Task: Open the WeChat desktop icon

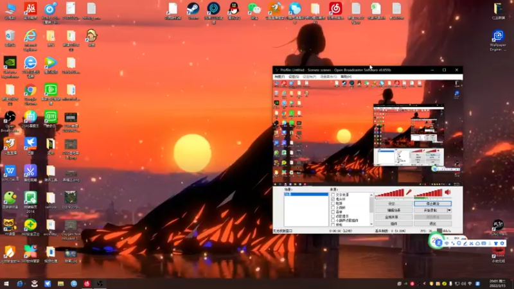Action: point(254,11)
